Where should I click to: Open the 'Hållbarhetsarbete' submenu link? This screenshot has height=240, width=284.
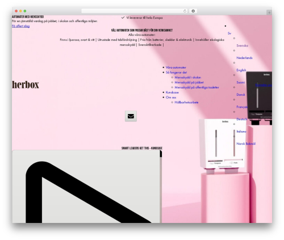[186, 102]
